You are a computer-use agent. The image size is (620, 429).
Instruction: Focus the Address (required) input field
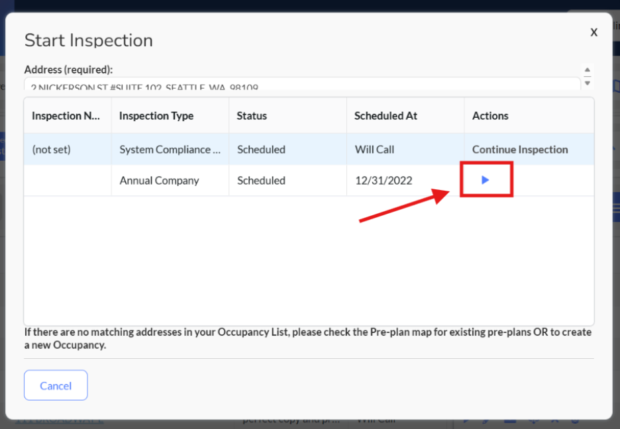click(x=301, y=85)
